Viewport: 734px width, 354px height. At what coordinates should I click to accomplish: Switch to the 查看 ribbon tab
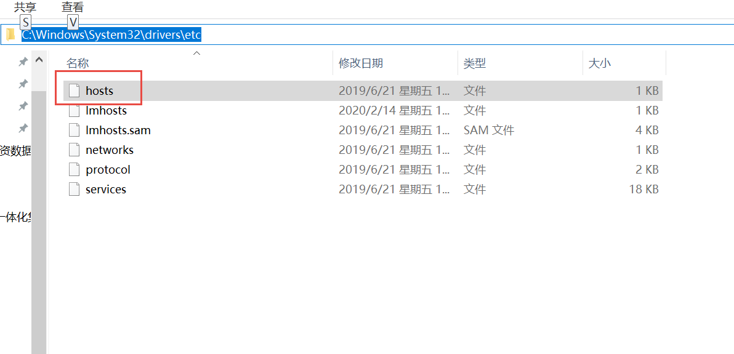pyautogui.click(x=72, y=7)
